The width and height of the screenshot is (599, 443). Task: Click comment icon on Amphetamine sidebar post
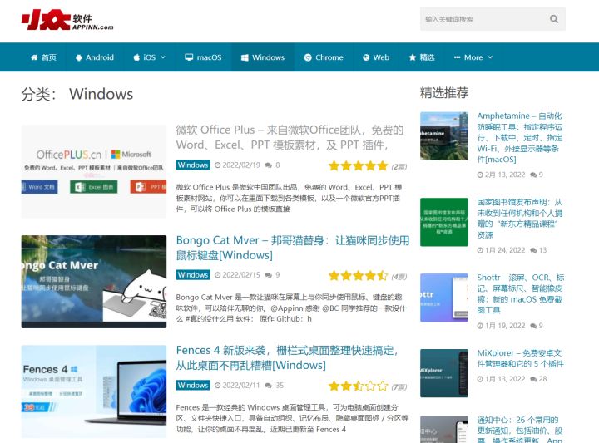533,175
